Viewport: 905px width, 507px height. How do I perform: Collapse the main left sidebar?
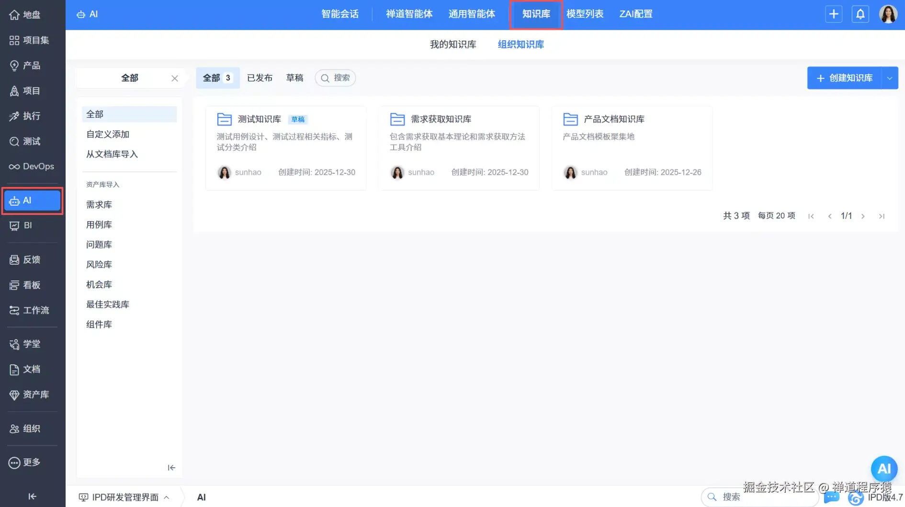coord(32,496)
